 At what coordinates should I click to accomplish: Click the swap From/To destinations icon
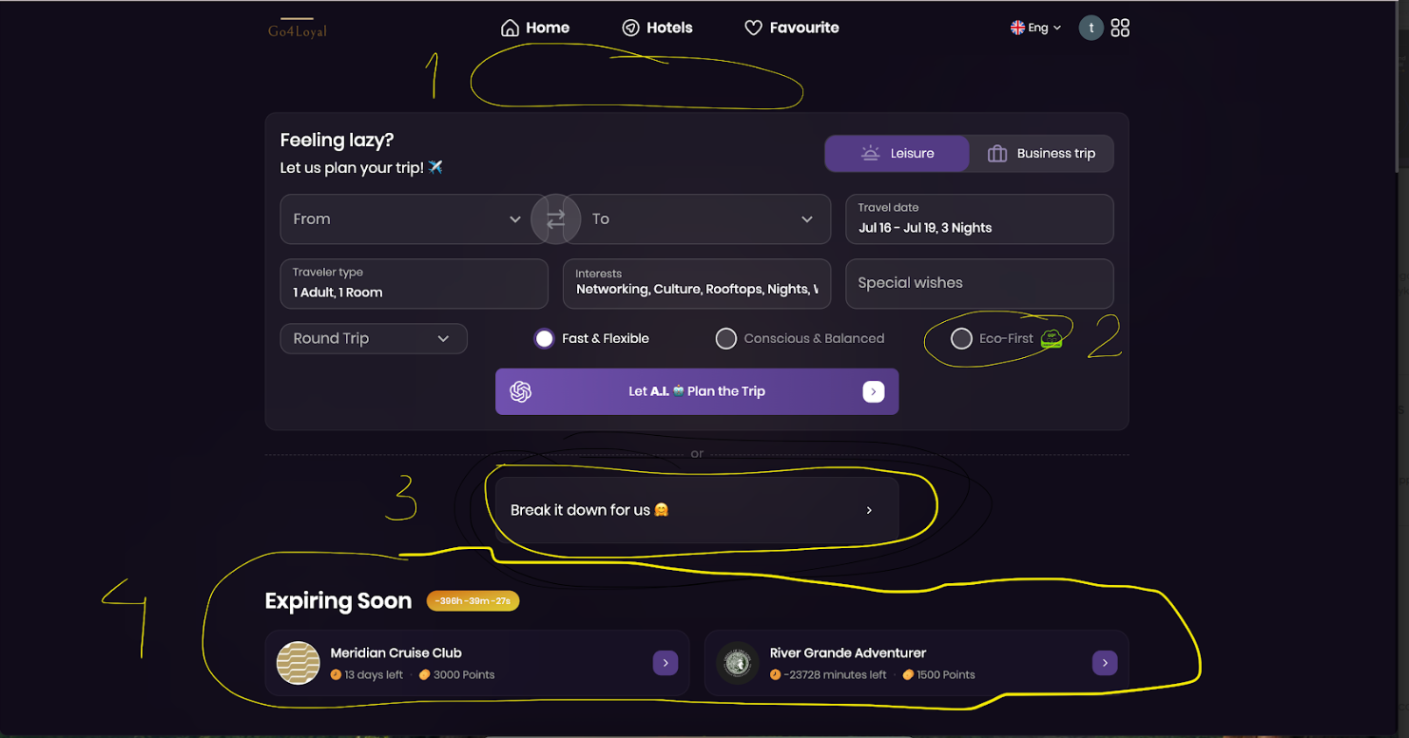(555, 219)
